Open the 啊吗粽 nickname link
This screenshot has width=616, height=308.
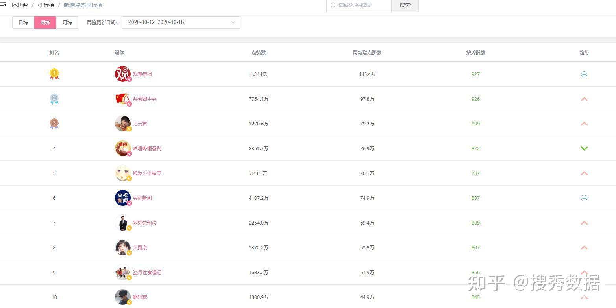(140, 297)
